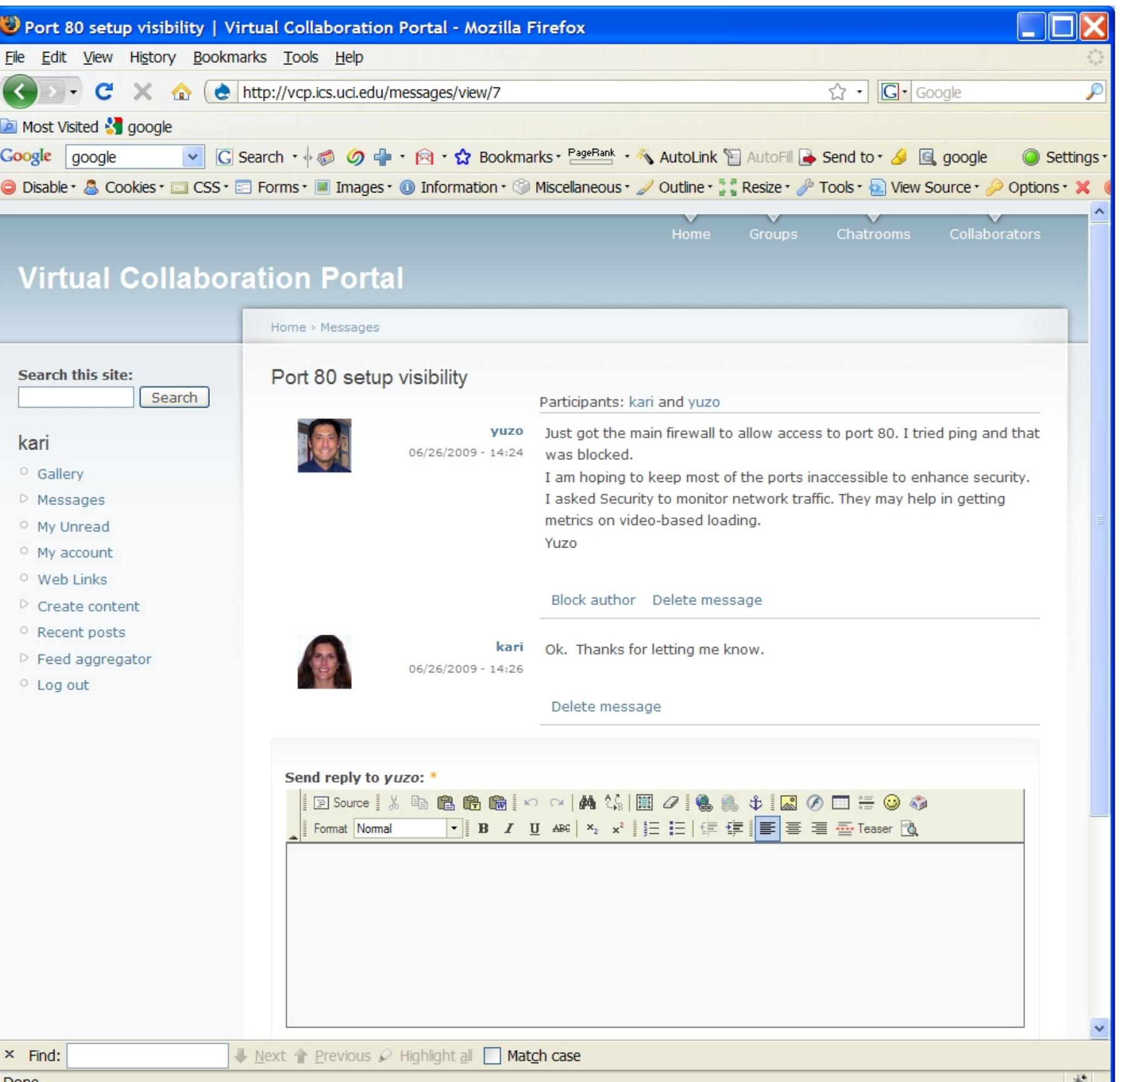Click the Find binoculars icon in editor
1124x1082 pixels.
point(587,803)
